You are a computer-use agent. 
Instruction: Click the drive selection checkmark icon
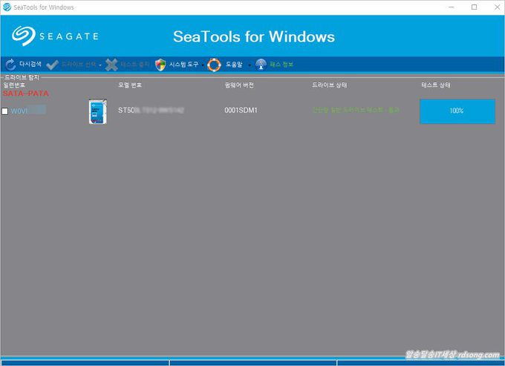(x=52, y=65)
